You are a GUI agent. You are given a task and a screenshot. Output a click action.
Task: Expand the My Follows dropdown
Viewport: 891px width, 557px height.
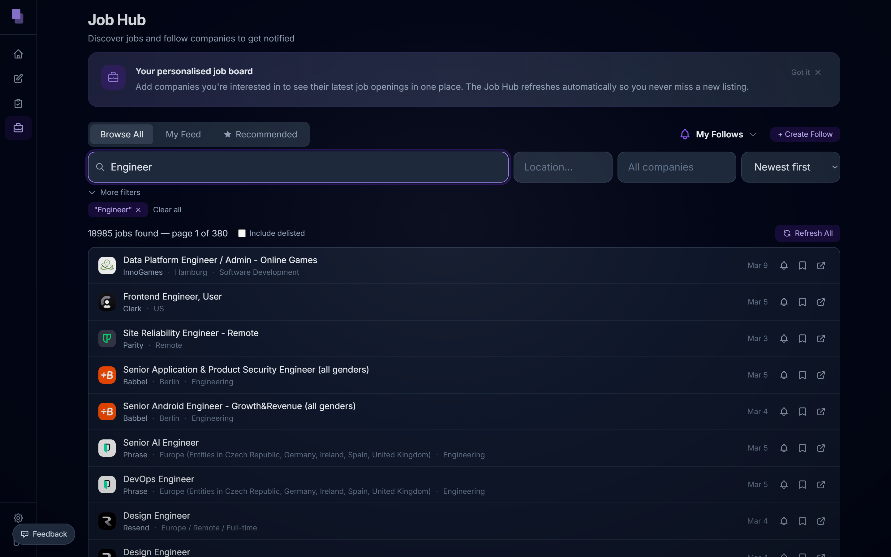[718, 134]
